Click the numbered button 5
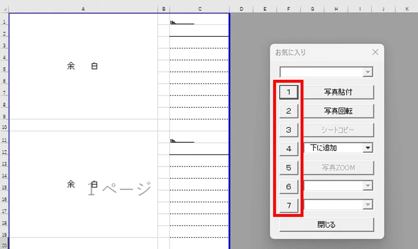The width and height of the screenshot is (418, 249). point(289,168)
